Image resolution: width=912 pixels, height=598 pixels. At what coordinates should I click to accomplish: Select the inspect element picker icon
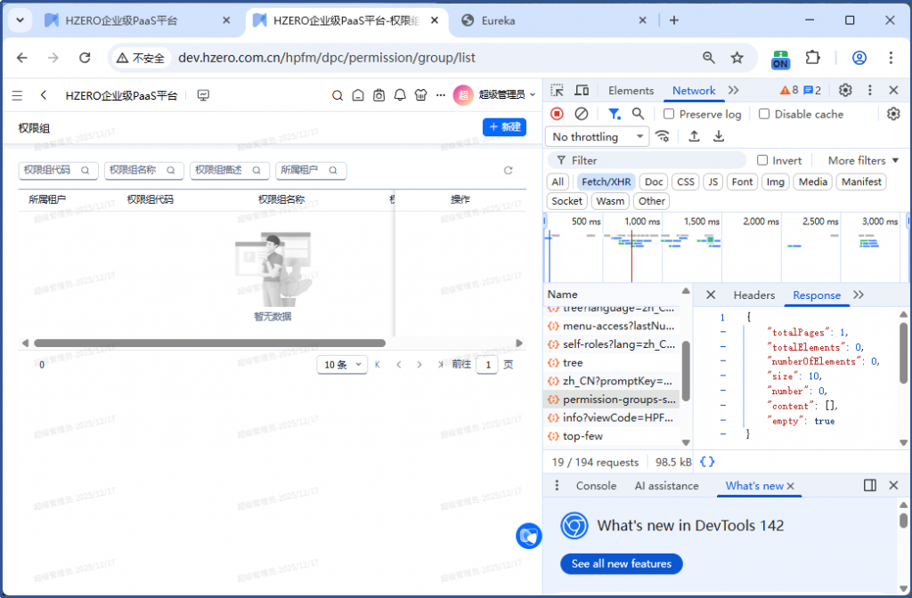(x=557, y=91)
